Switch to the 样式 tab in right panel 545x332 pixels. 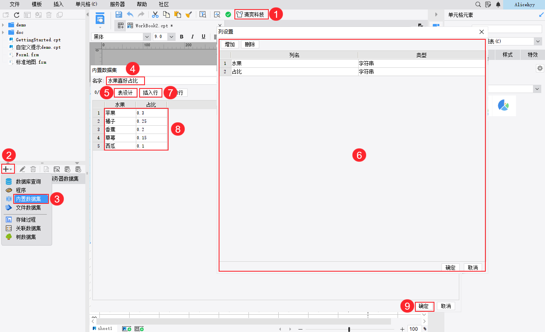click(507, 55)
